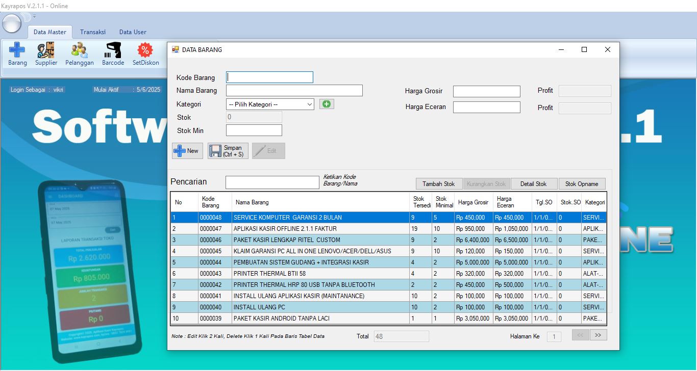The height and width of the screenshot is (371, 697).
Task: Click the Detail Stok button
Action: [534, 184]
